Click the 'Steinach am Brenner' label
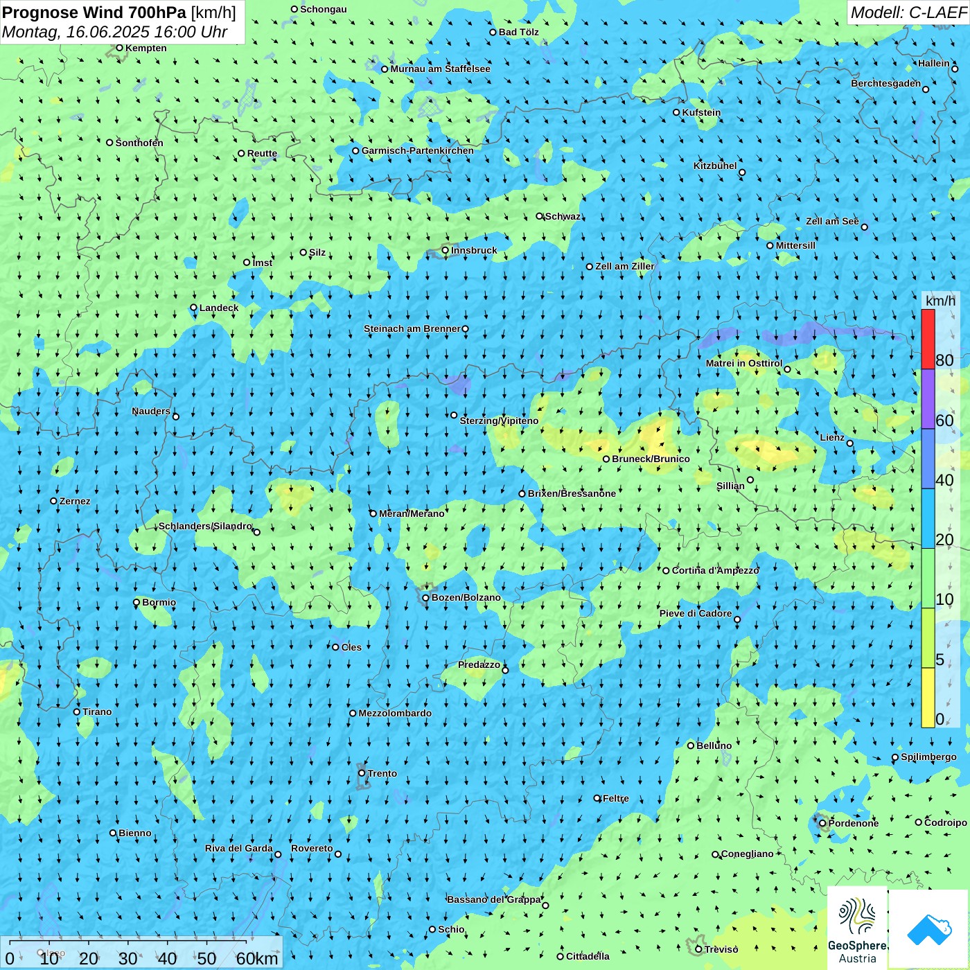The height and width of the screenshot is (970, 970). (412, 328)
